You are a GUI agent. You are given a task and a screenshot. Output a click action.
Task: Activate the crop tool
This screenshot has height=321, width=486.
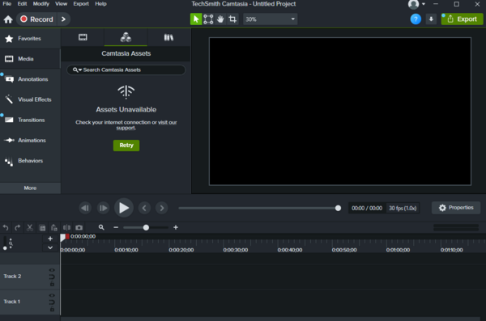[x=232, y=19]
